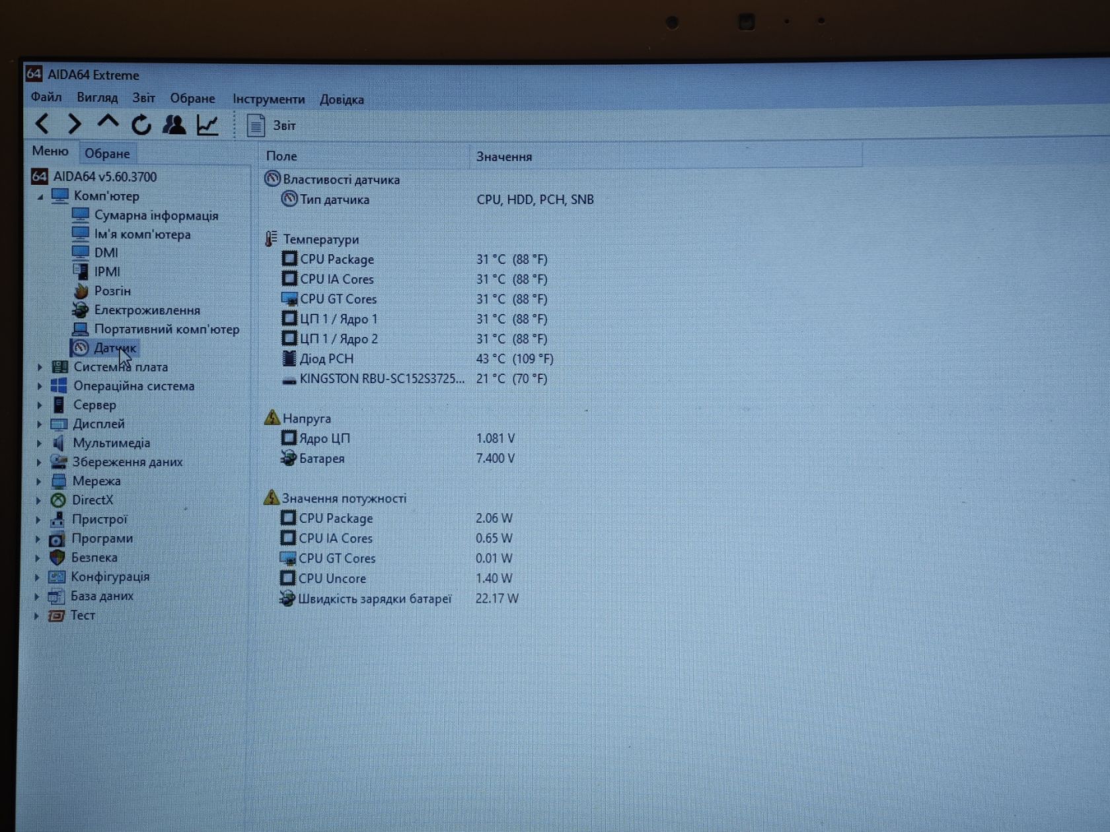Click the DirectX Xbox icon
The height and width of the screenshot is (832, 1110).
pyautogui.click(x=59, y=501)
